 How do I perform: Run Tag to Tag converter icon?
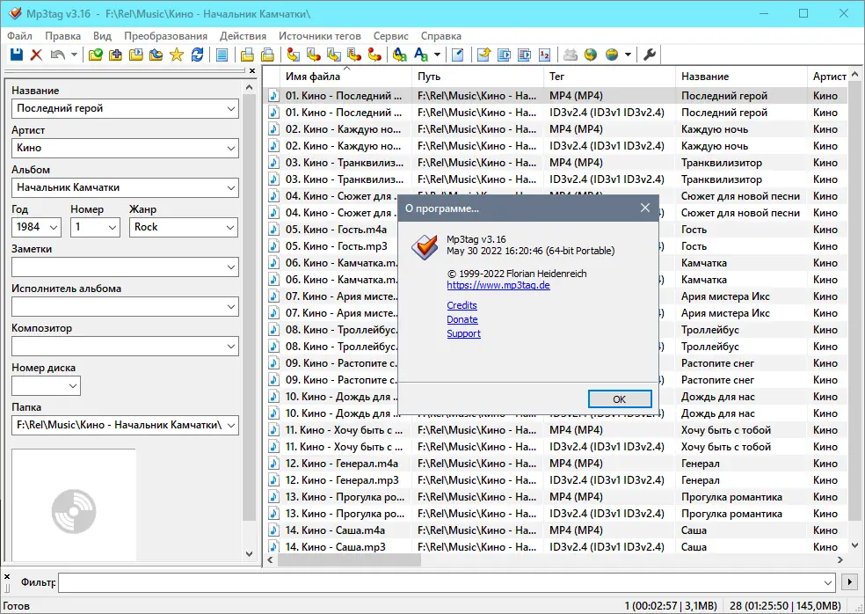374,55
